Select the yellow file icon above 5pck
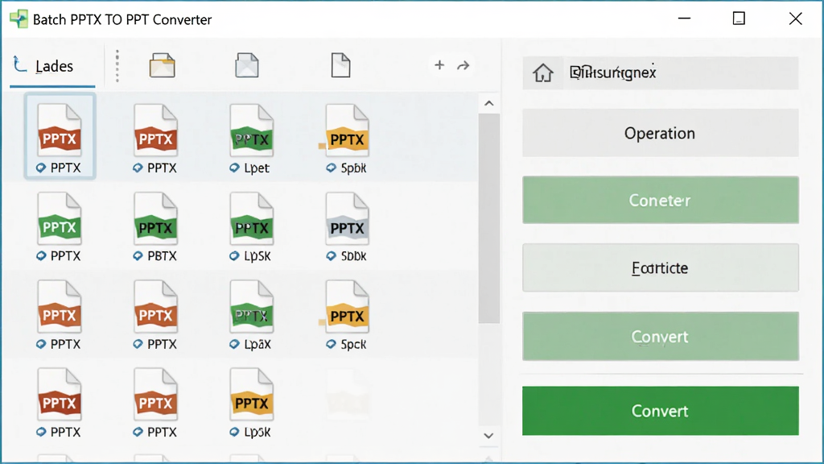This screenshot has width=824, height=464. (x=348, y=307)
